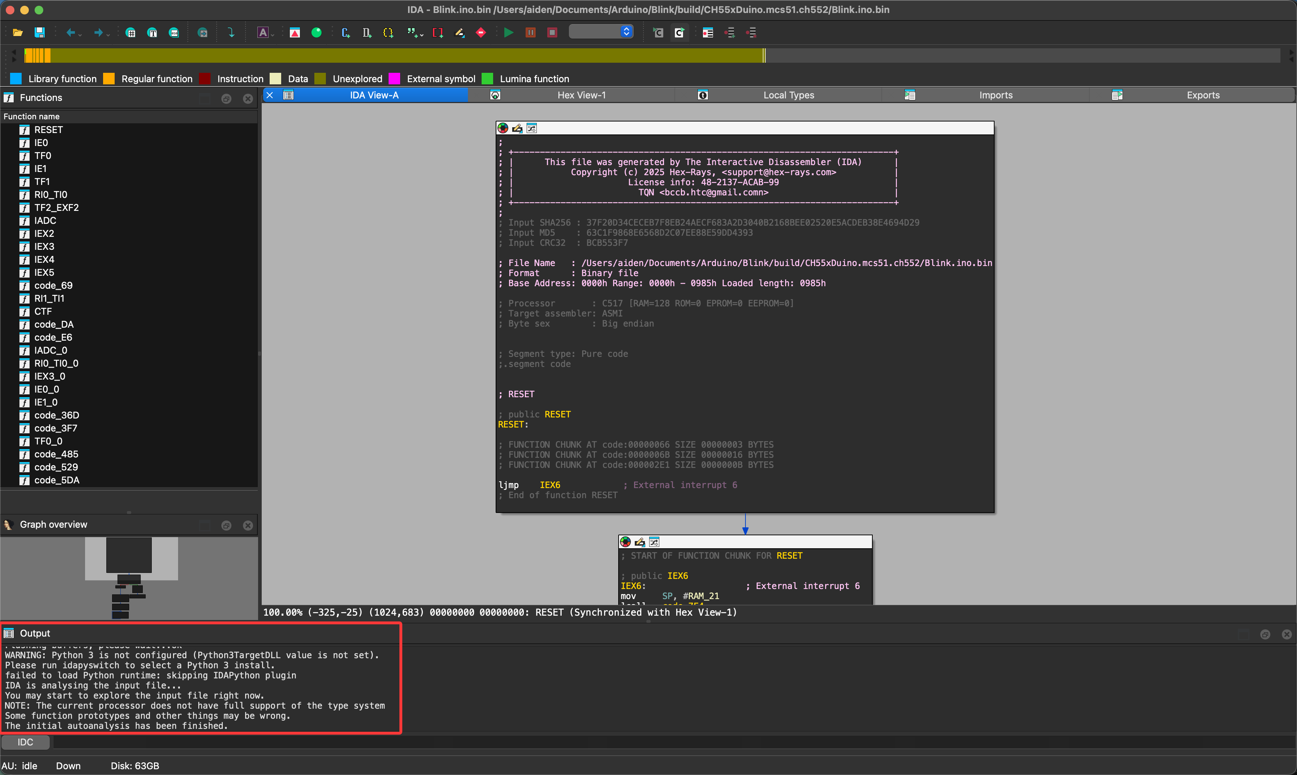The height and width of the screenshot is (775, 1297).
Task: Click the yellow braces structure icon
Action: click(388, 33)
